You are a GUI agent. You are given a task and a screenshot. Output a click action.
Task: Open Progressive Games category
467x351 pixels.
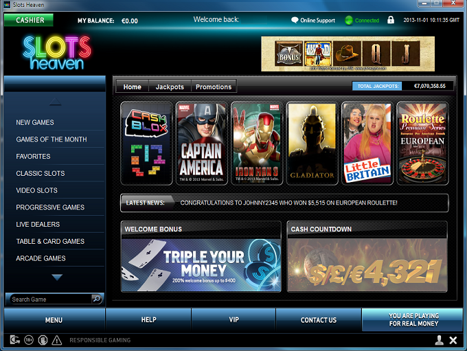(50, 207)
